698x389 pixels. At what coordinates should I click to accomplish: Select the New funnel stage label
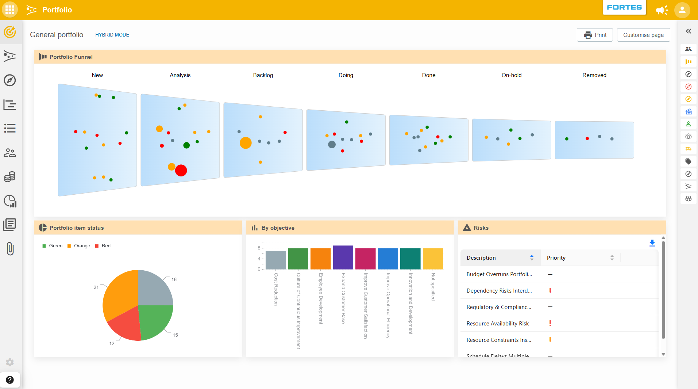pos(97,75)
